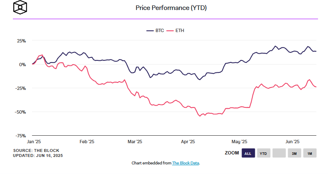The height and width of the screenshot is (174, 328).
Task: Select the May '25 axis label
Action: click(x=239, y=142)
